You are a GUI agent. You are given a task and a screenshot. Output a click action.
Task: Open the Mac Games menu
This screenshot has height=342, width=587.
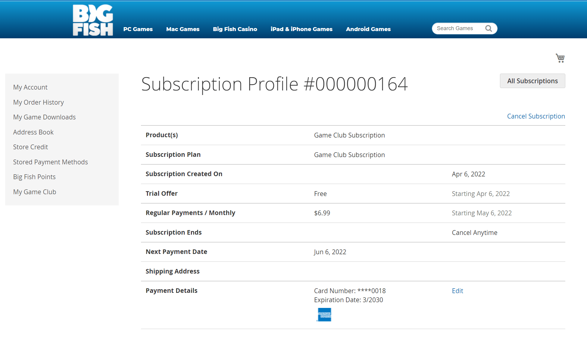tap(183, 29)
